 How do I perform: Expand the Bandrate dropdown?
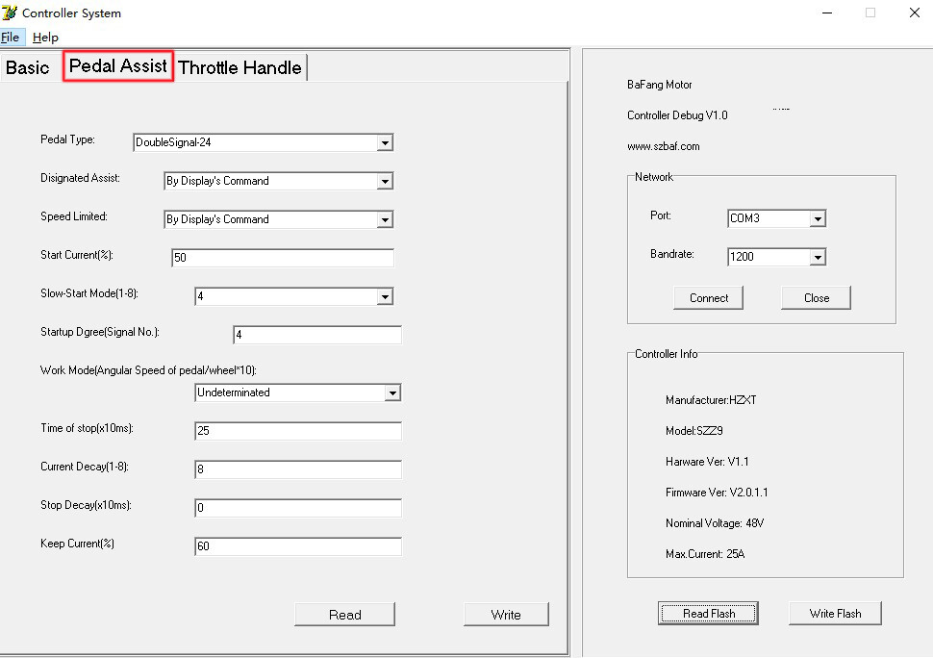(x=817, y=258)
